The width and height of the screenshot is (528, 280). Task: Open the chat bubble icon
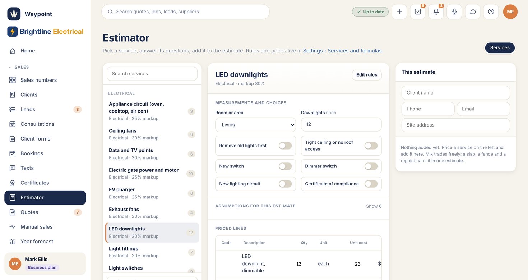pos(473,12)
